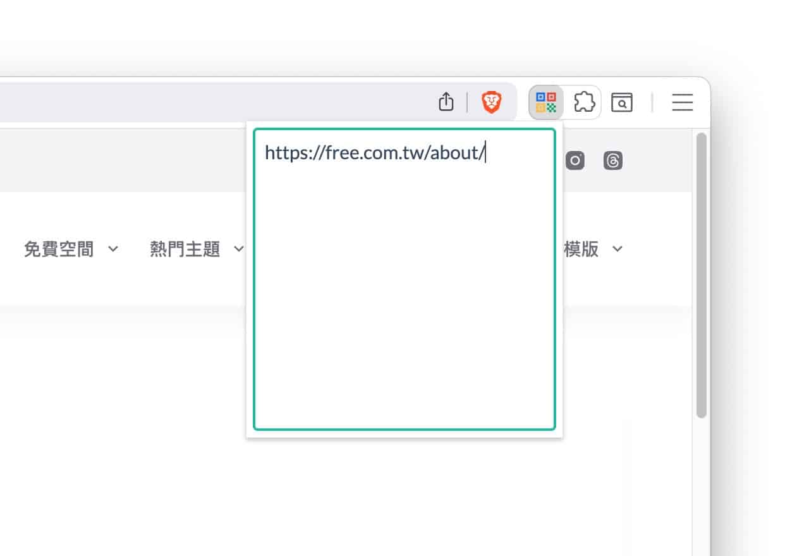The image size is (809, 556).
Task: Click the https://free.com.tw/about/ text in popup
Action: 374,153
